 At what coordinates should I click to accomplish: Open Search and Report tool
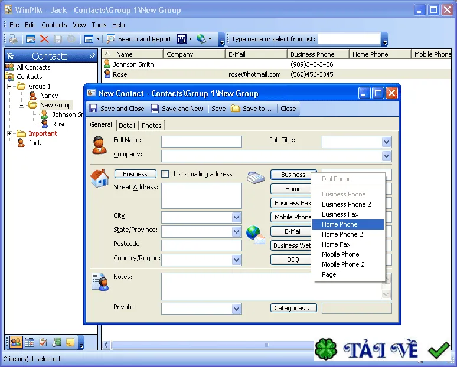coord(139,39)
